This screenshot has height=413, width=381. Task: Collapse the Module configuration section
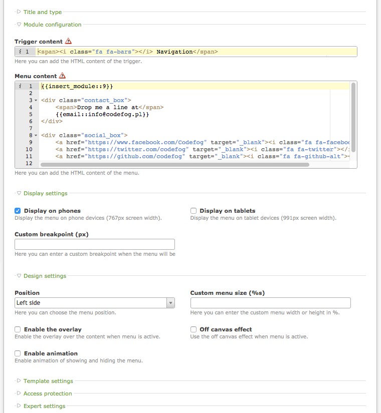coord(52,25)
